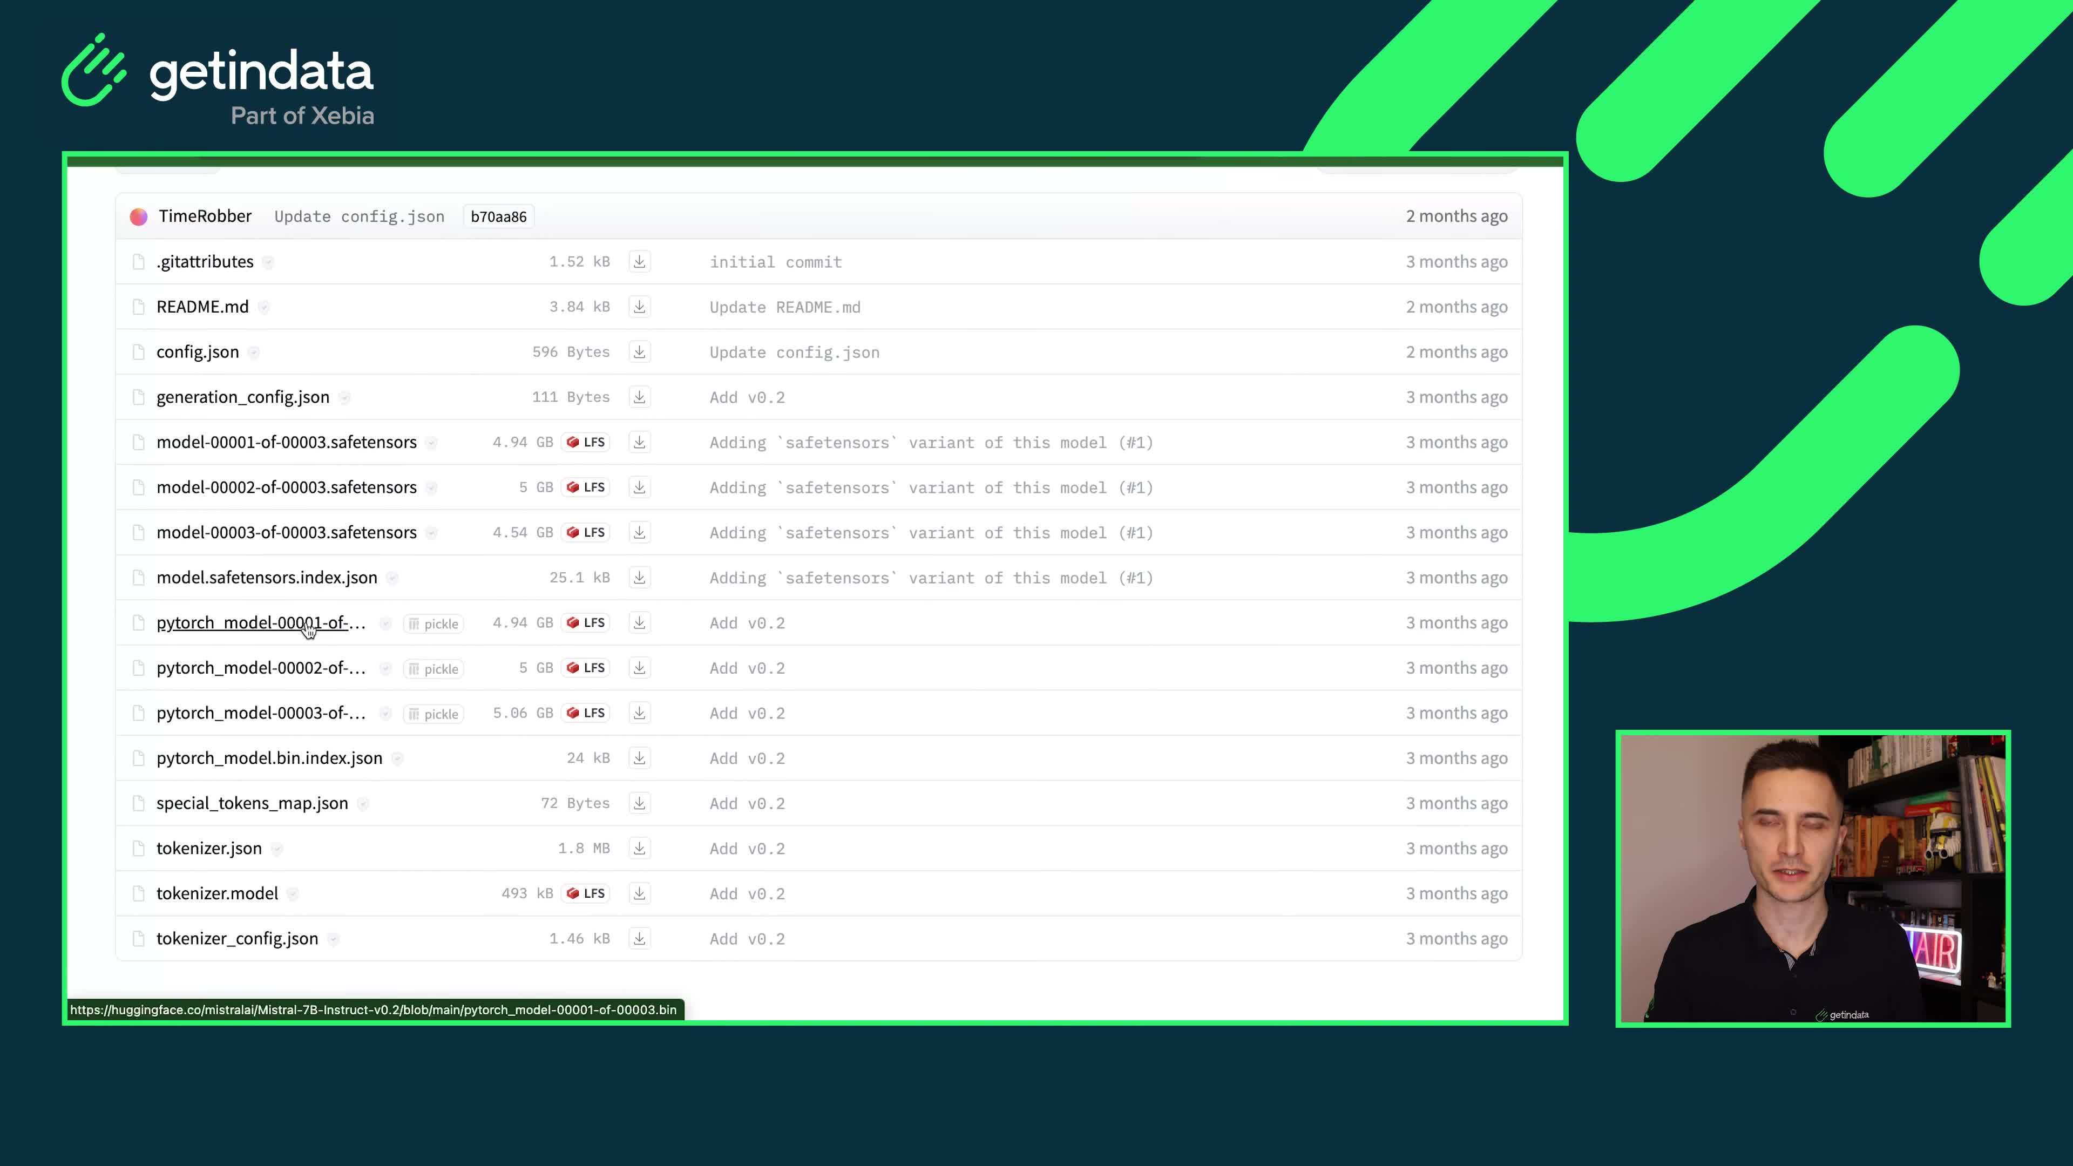Screen dimensions: 2073x1166
Task: Click '2 months ago' in the commit header
Action: [1456, 216]
